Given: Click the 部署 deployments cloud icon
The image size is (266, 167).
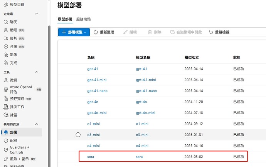Looking at the screenshot, I should point(6,132).
